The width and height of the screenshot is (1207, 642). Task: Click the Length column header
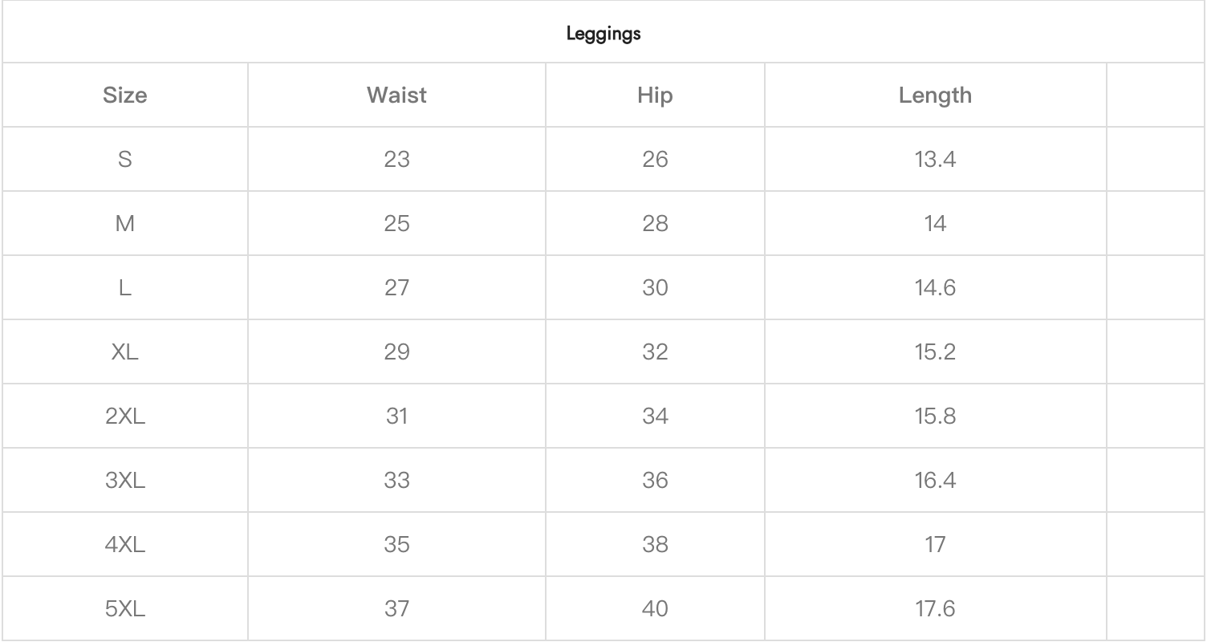click(x=935, y=95)
